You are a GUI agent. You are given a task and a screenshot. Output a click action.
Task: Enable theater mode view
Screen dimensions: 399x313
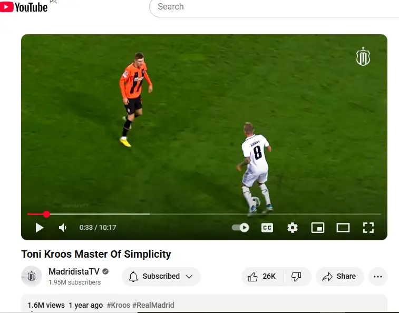pyautogui.click(x=343, y=228)
